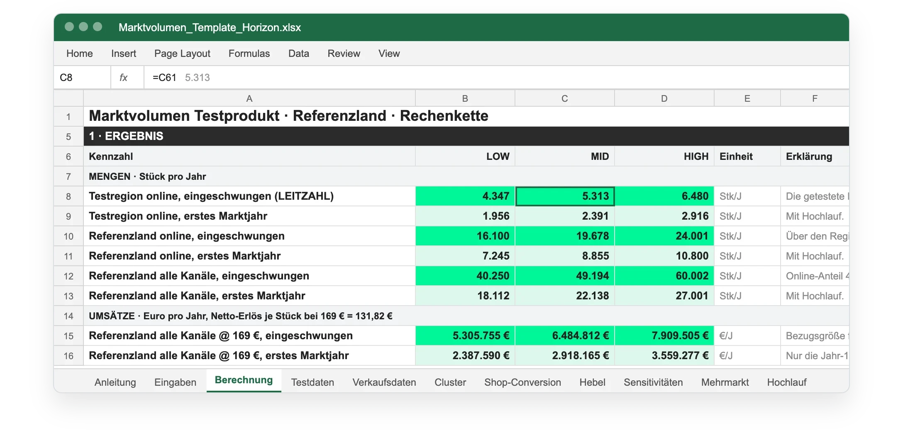Image resolution: width=903 pixels, height=431 pixels.
Task: Click the '1 · ERGEBNIS' section header
Action: tap(466, 137)
